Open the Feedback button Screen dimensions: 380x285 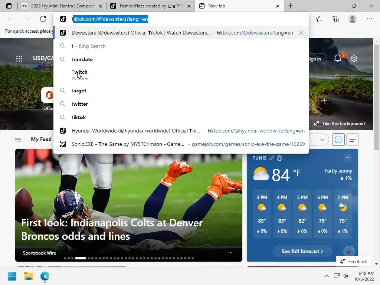tap(353, 261)
